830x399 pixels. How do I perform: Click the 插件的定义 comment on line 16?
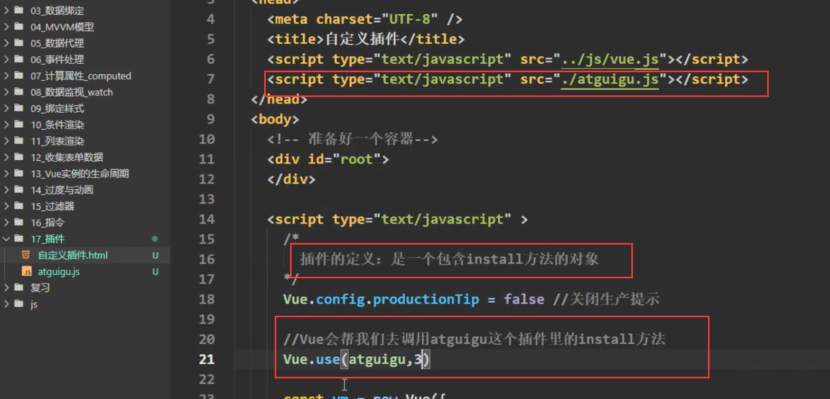tap(449, 259)
